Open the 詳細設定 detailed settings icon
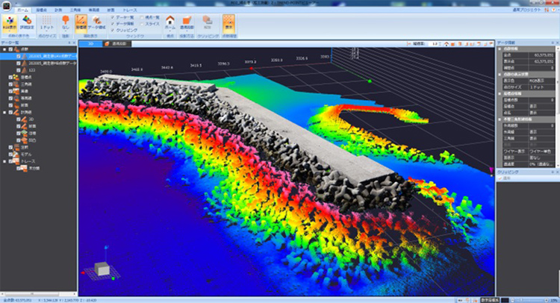Viewport: 560px width, 303px height. [x=27, y=24]
